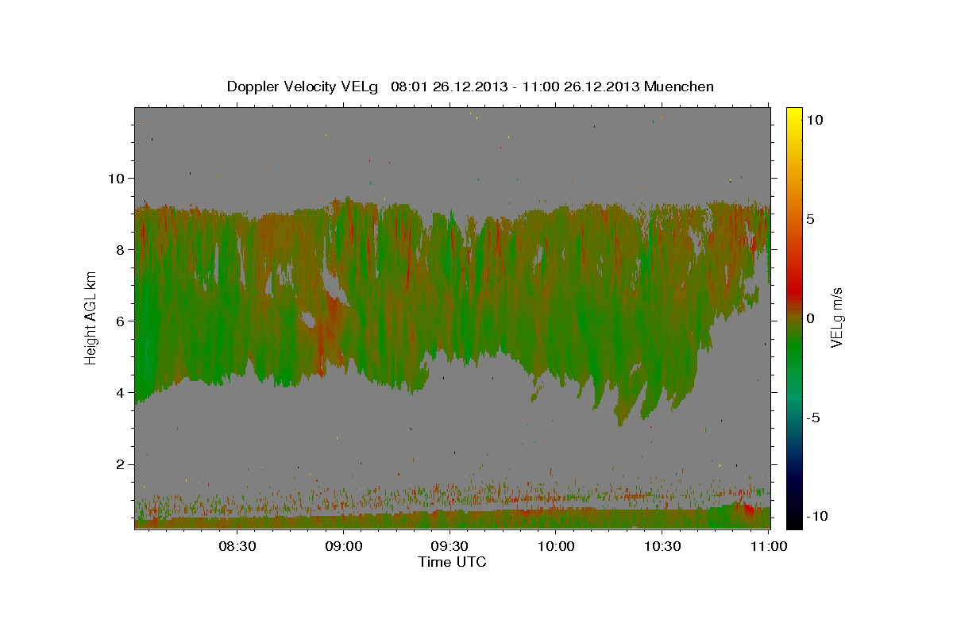Viewport: 953px width, 635px height.
Task: Click the height axis label 10
Action: (118, 178)
